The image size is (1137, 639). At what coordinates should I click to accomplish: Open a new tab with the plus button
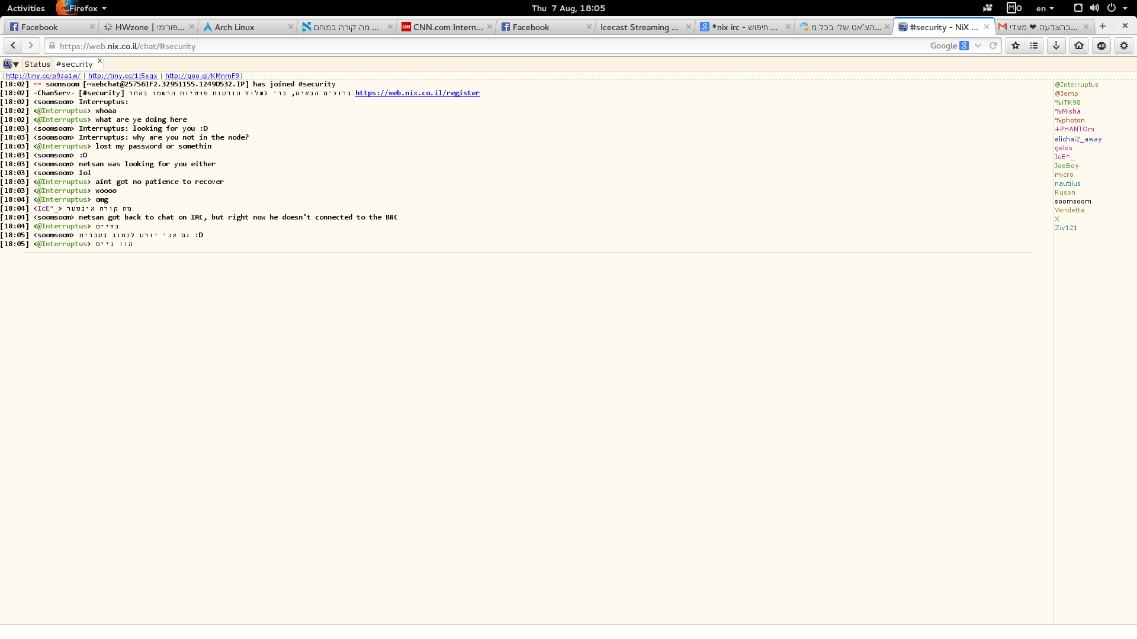(1103, 26)
